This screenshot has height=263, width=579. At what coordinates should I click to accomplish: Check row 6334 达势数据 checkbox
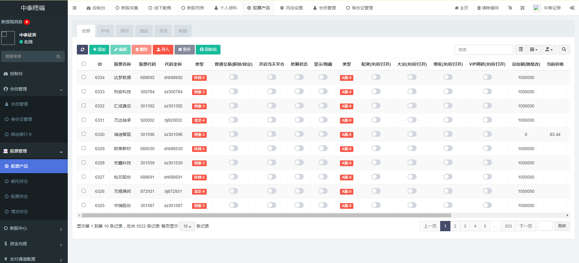84,77
